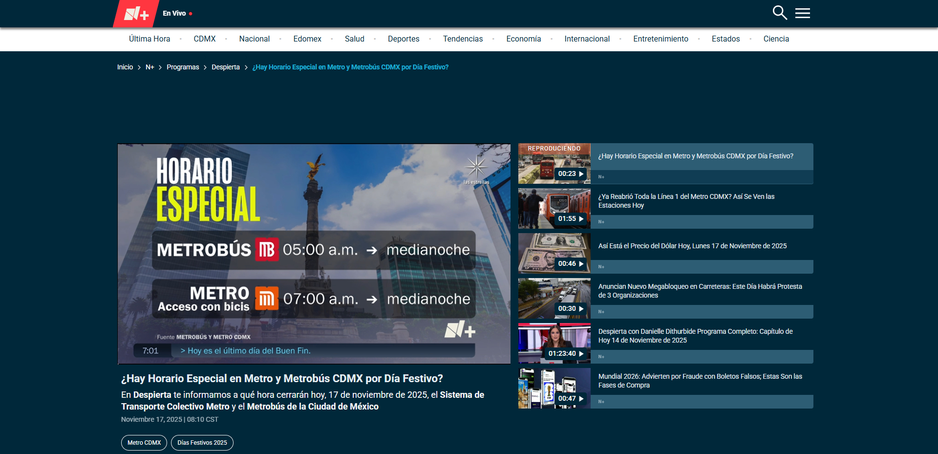Go to Última Hora section

149,39
